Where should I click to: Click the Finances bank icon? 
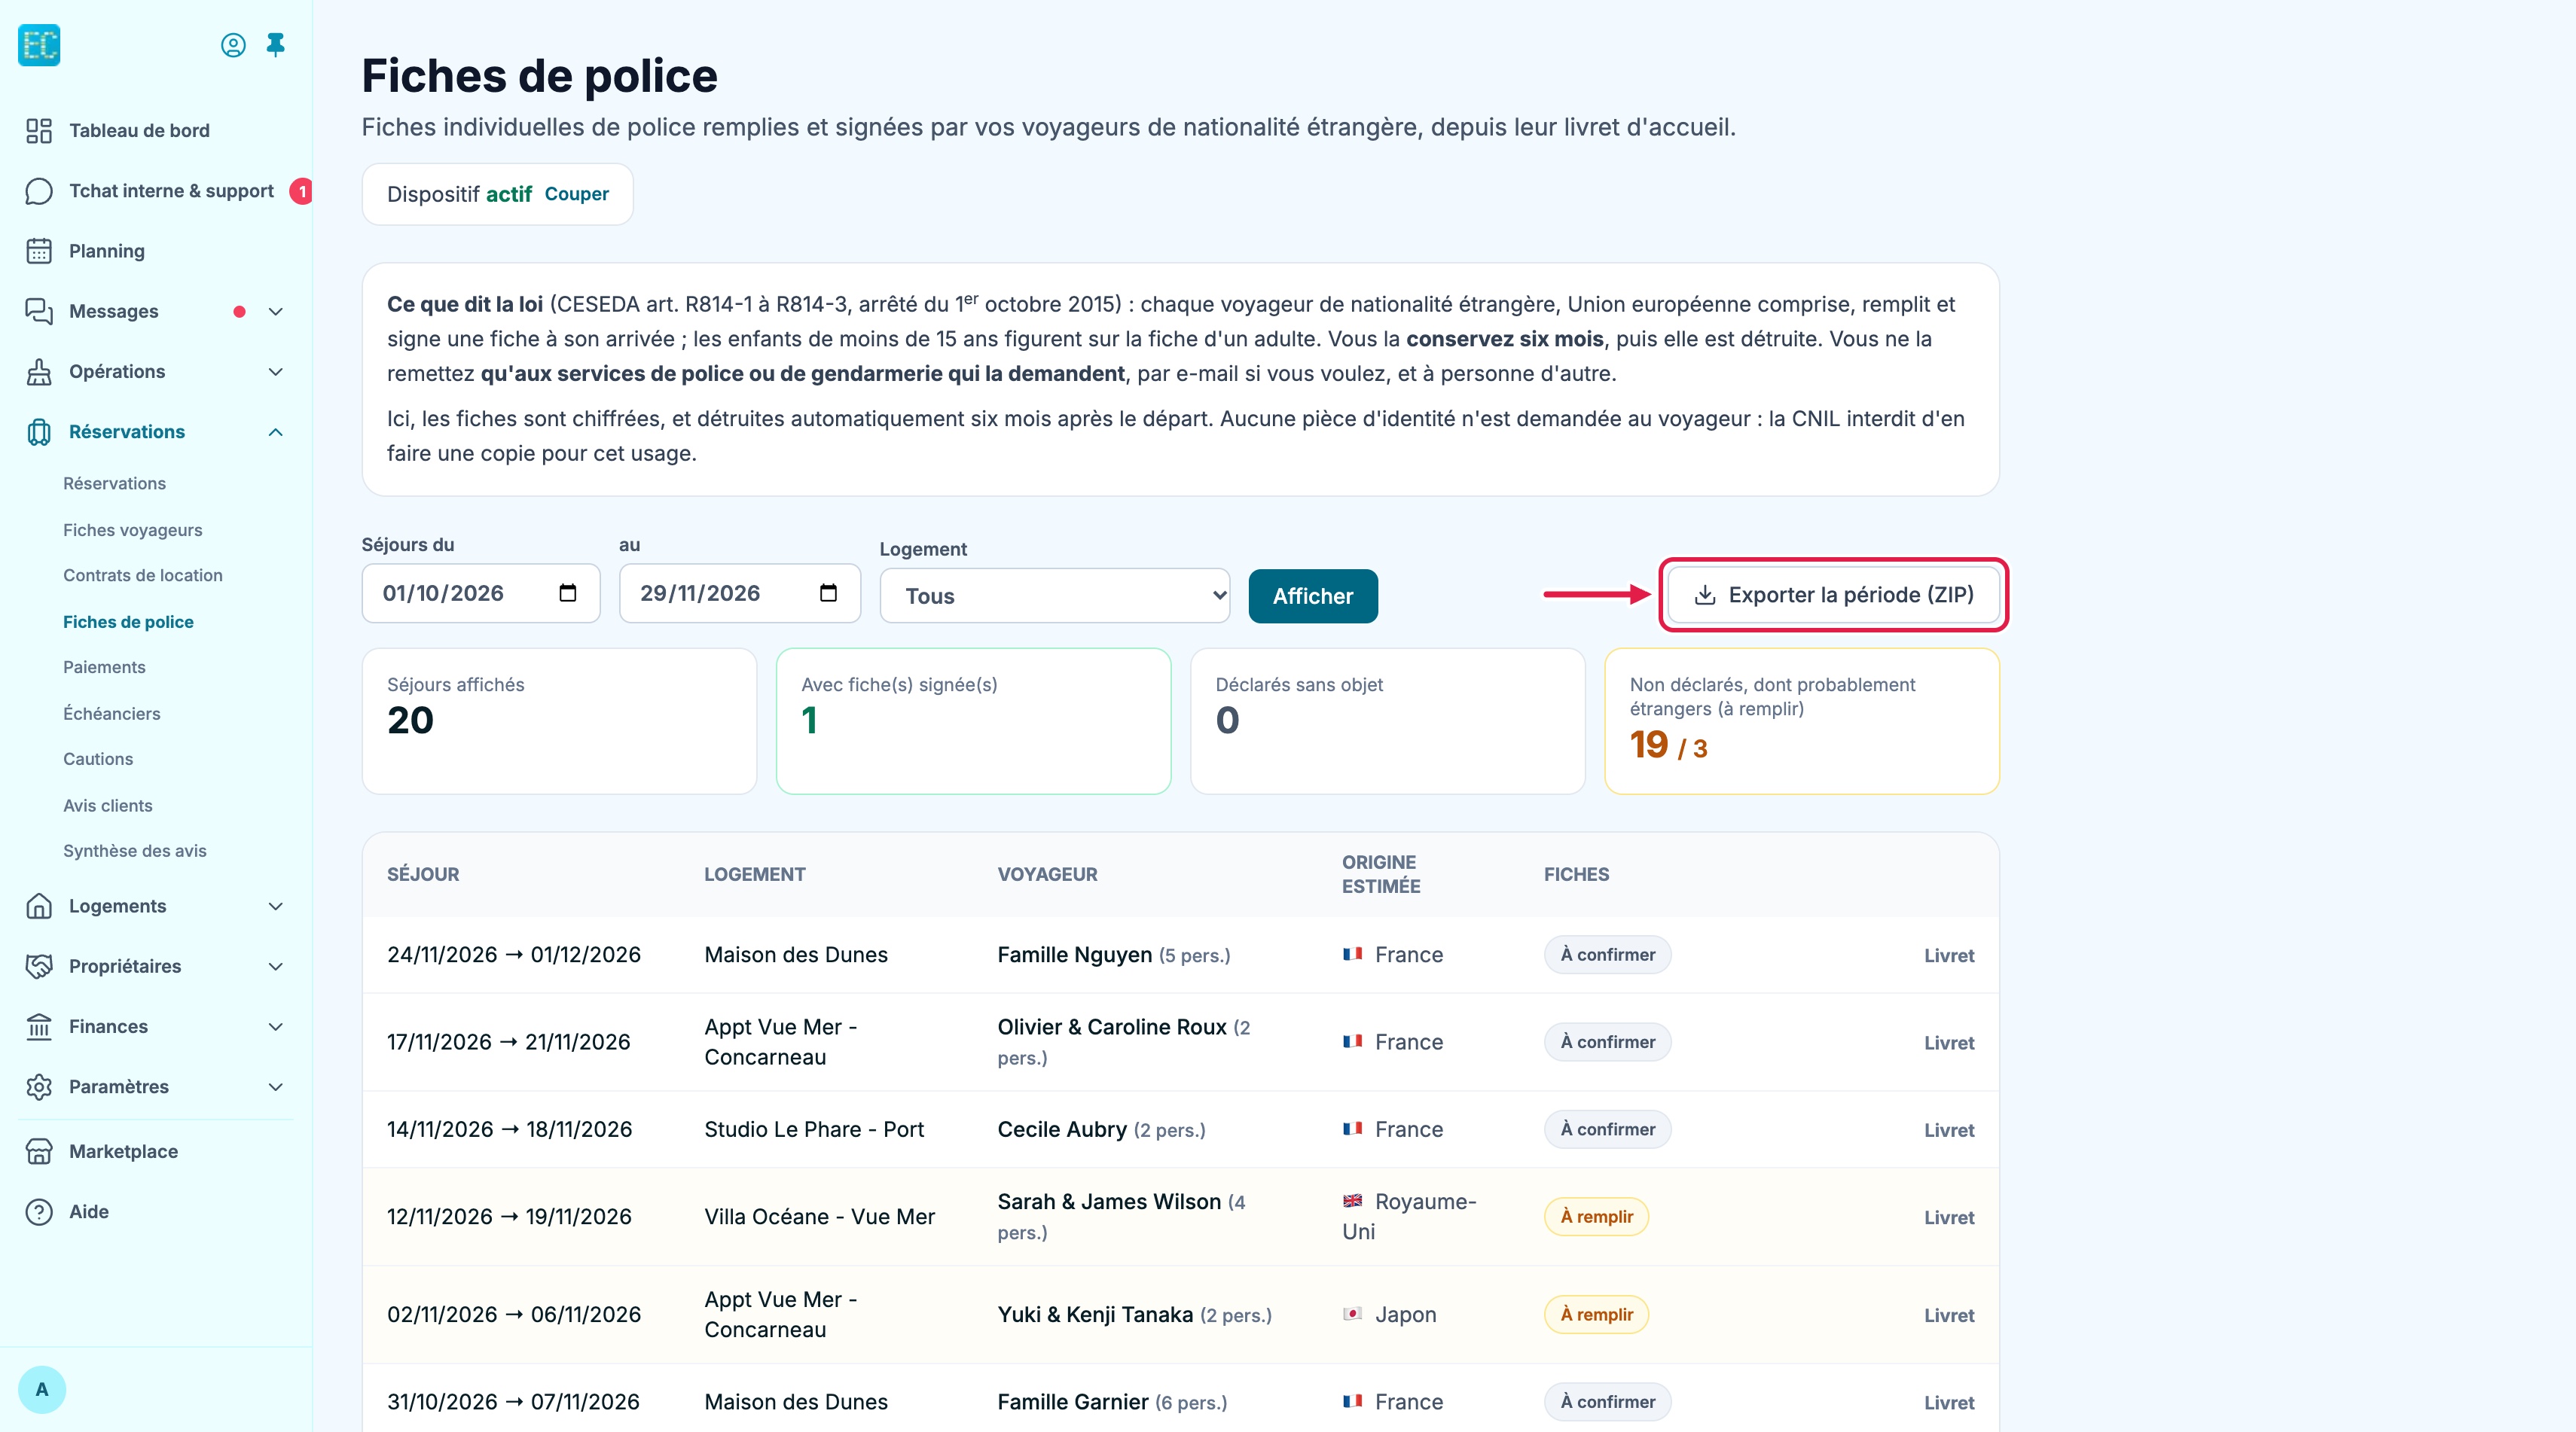click(x=39, y=1026)
